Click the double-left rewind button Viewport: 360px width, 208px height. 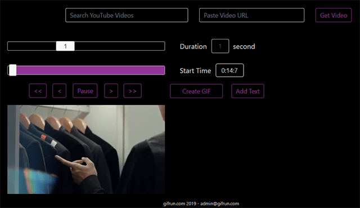click(38, 91)
